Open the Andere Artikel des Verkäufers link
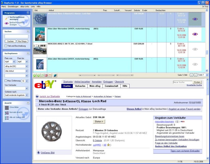The width and height of the screenshot is (210, 164). (x=171, y=146)
